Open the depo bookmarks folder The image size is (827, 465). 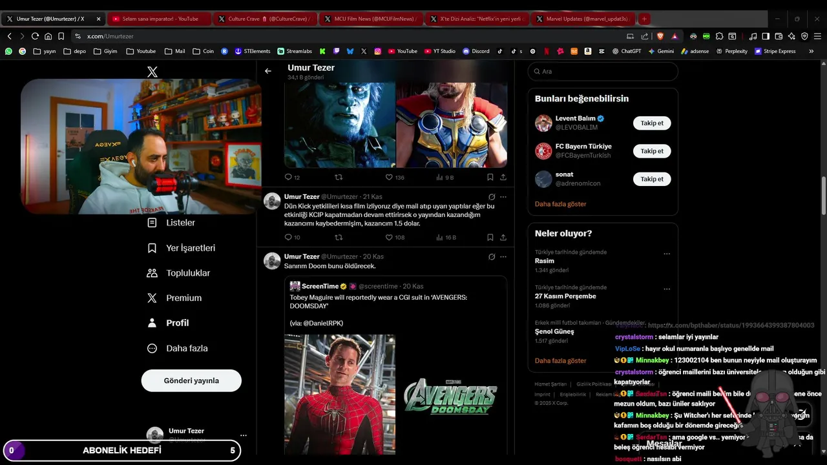click(x=75, y=51)
